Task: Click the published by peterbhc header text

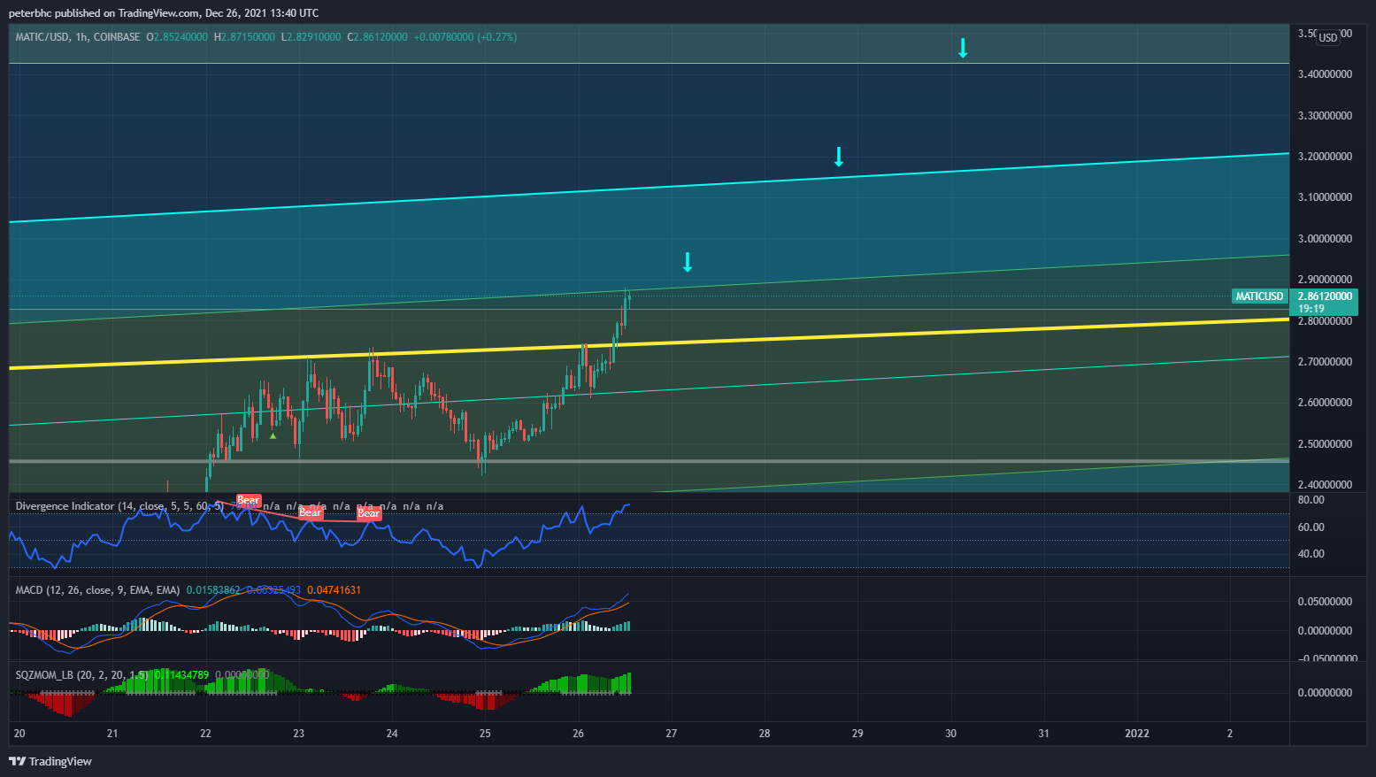Action: 164,13
